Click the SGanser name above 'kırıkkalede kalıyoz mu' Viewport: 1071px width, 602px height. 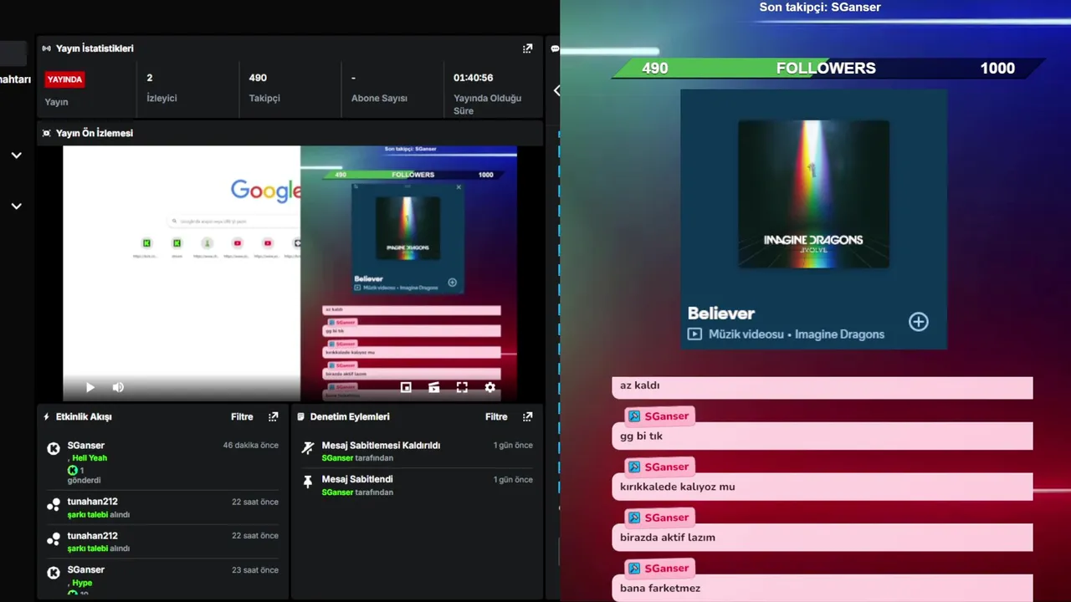coord(667,467)
